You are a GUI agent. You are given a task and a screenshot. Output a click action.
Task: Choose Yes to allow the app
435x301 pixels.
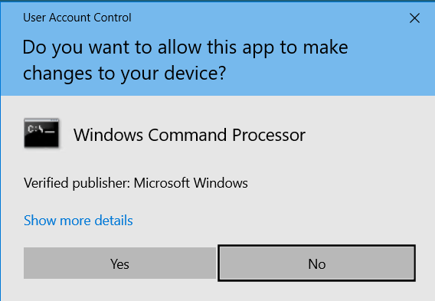(x=119, y=263)
